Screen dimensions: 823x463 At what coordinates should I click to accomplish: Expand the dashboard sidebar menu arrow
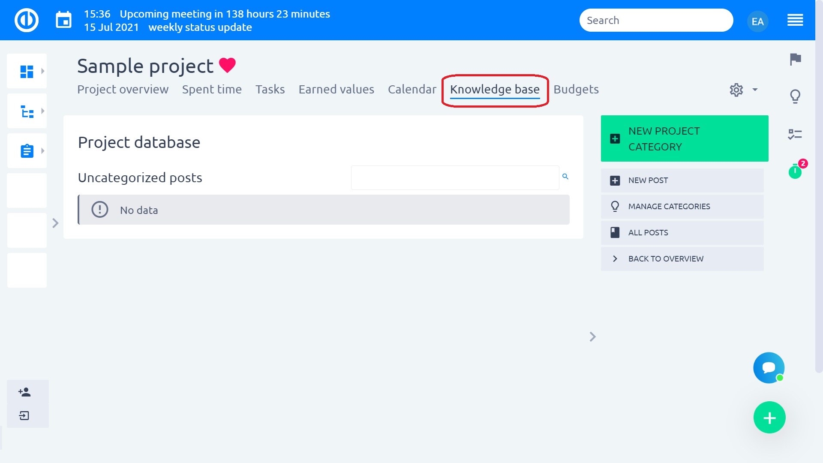pyautogui.click(x=42, y=71)
